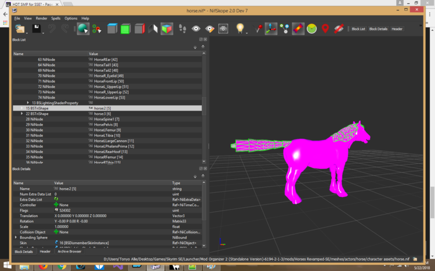Image resolution: width=435 pixels, height=271 pixels.
Task: Toggle the lighting bulb icon
Action: click(240, 28)
